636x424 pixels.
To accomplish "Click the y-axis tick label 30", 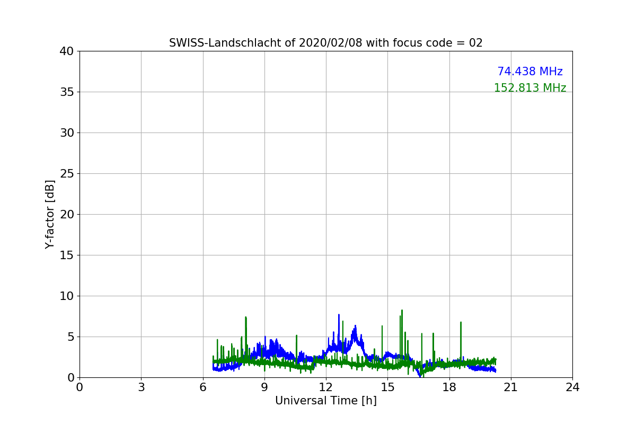I will [x=67, y=133].
